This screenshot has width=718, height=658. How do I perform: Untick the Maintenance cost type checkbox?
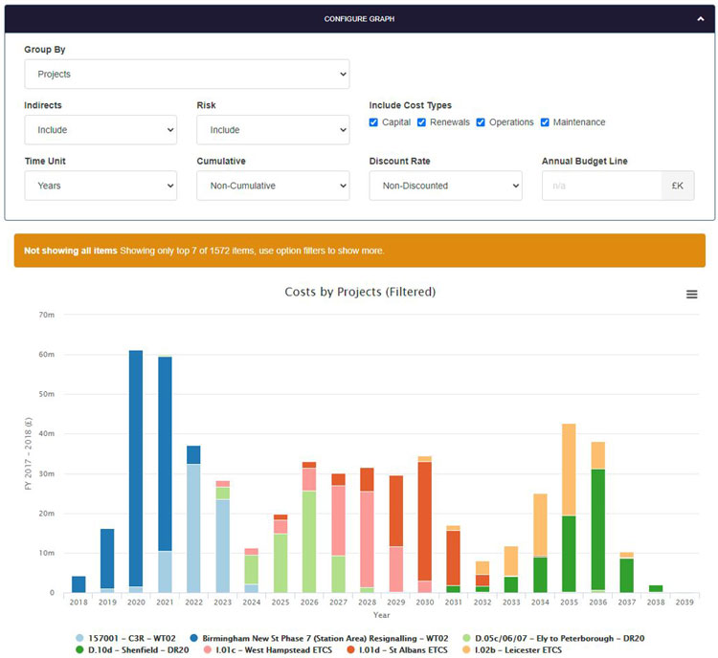(545, 122)
